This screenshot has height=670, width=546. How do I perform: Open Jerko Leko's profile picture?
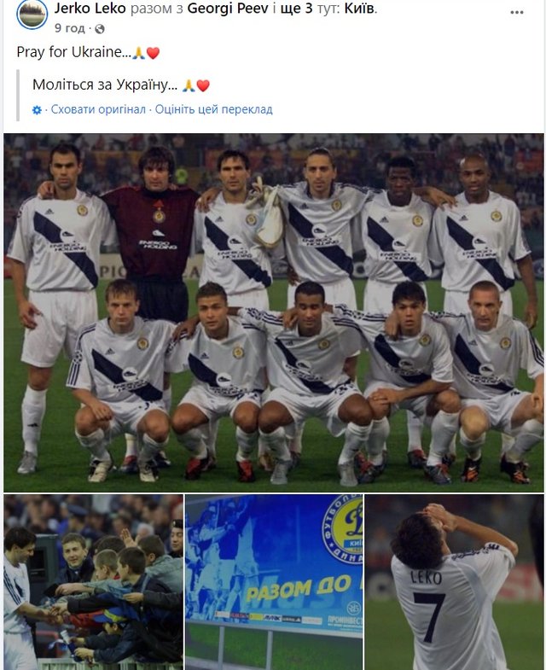[x=32, y=15]
